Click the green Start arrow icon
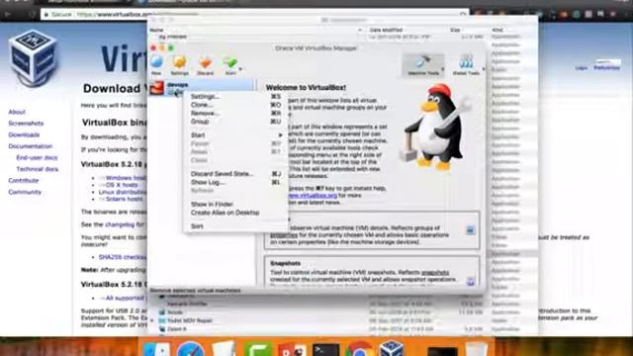The image size is (633, 356). pos(229,62)
